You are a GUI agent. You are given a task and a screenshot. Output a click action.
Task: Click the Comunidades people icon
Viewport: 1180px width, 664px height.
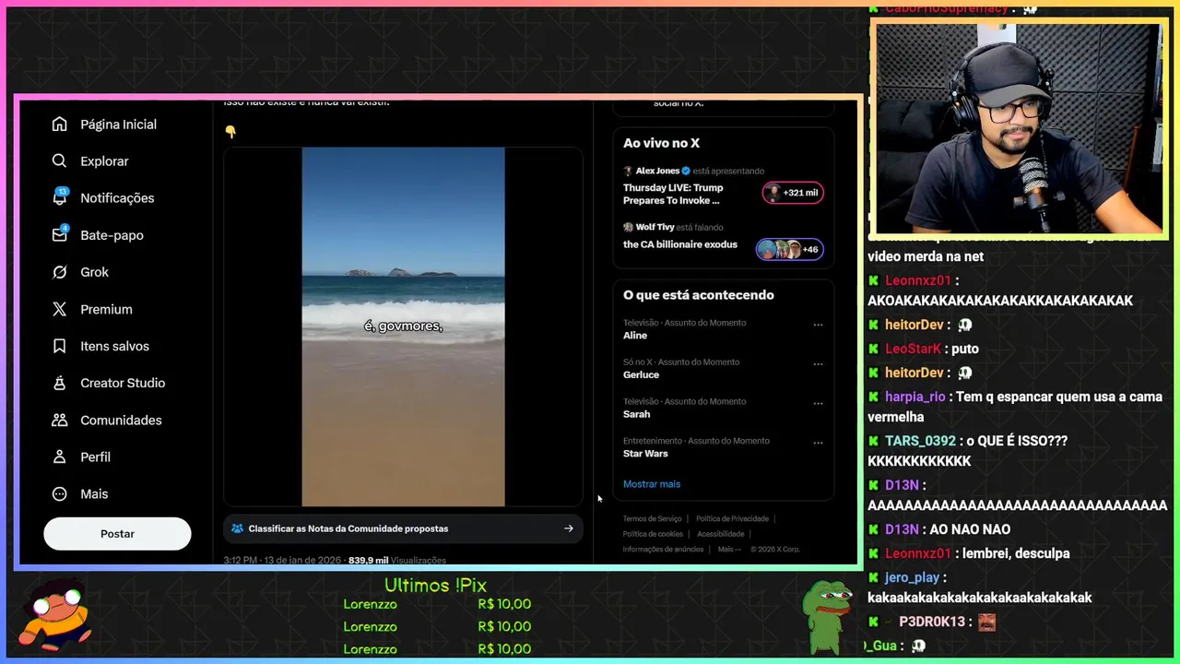tap(60, 420)
